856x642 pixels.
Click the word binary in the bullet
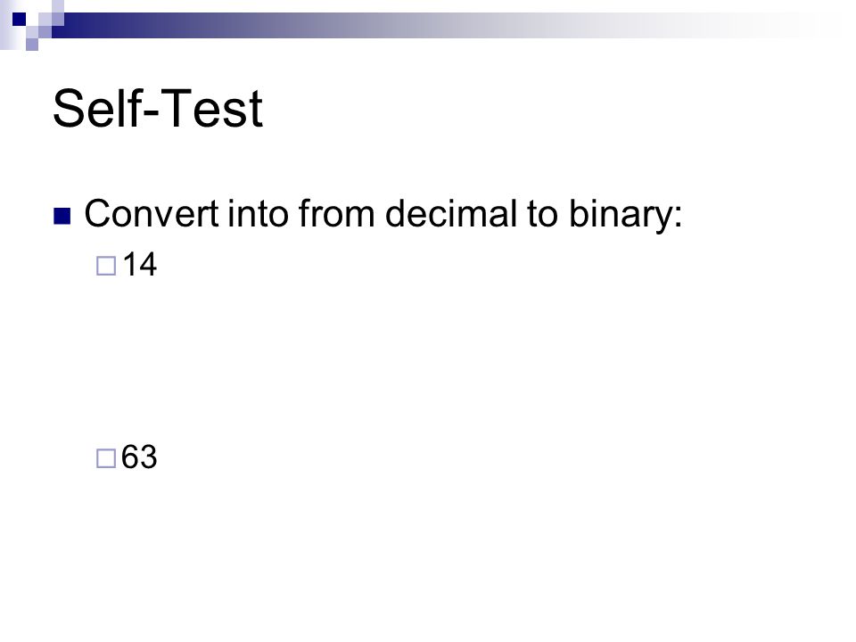(x=621, y=216)
